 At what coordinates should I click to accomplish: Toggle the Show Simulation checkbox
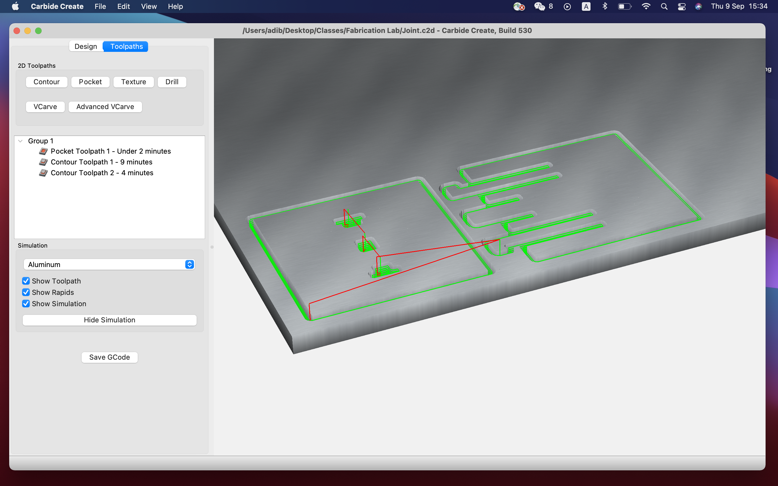[26, 304]
